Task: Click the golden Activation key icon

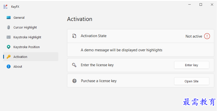Action: [8, 57]
